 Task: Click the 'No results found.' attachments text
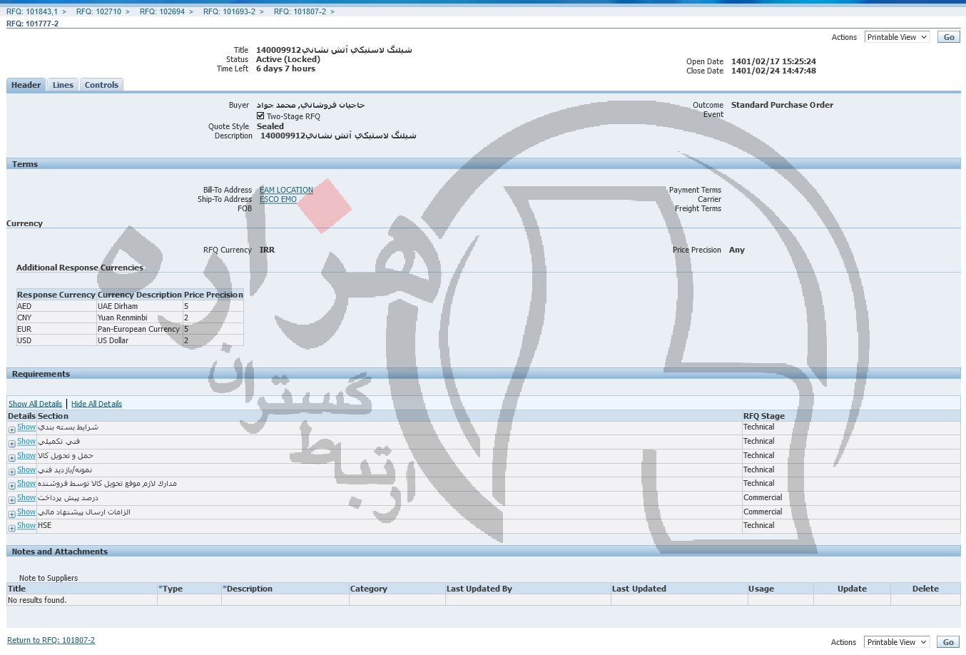37,600
